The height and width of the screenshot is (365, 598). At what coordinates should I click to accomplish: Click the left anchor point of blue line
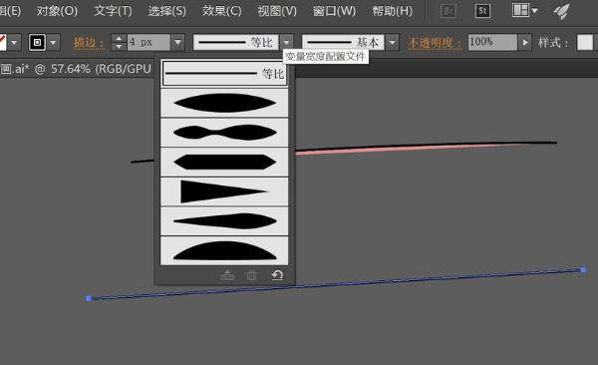(89, 298)
